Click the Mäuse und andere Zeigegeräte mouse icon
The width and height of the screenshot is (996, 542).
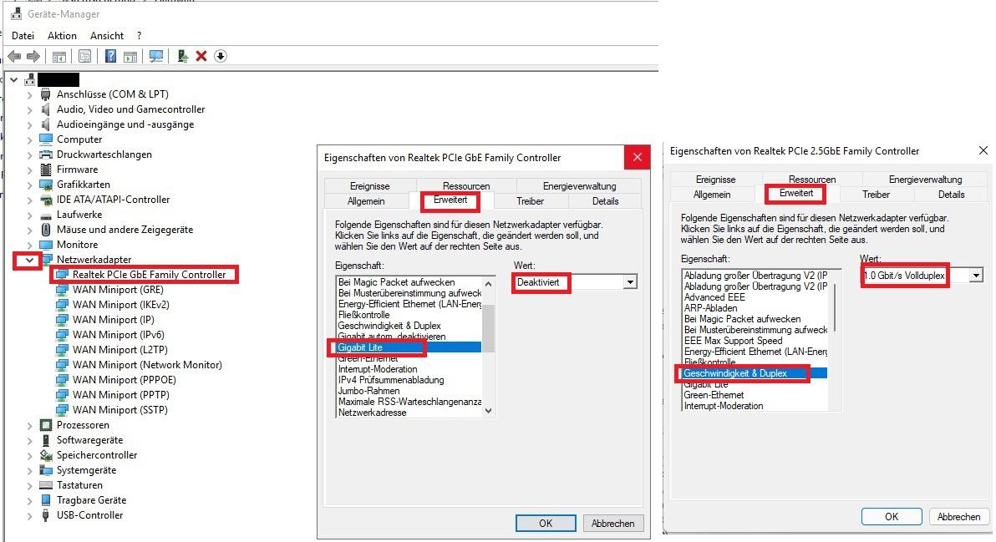tap(46, 230)
